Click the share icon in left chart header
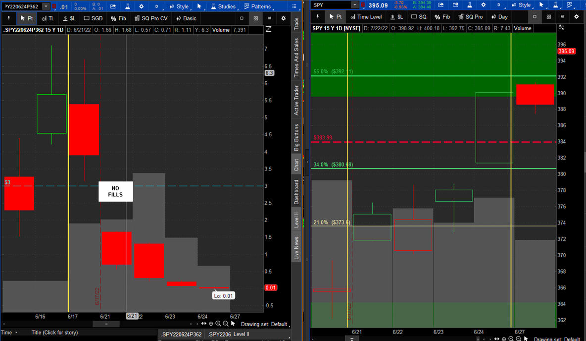 (x=113, y=6)
